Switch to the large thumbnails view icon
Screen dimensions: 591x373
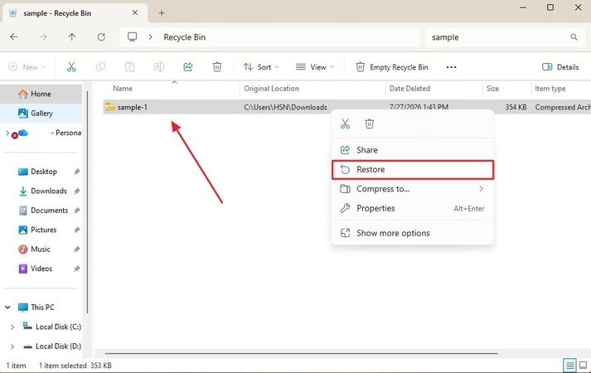point(583,365)
